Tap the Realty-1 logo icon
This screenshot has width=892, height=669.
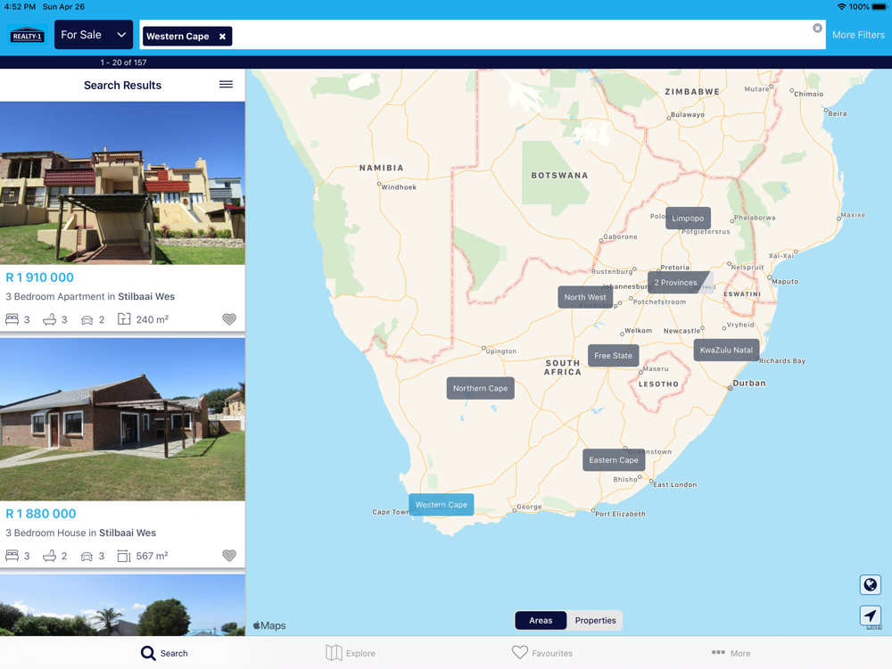coord(27,36)
